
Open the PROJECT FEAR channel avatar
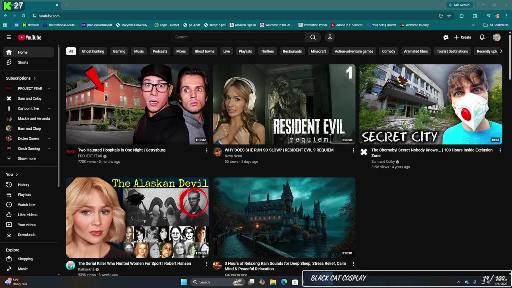point(70,152)
